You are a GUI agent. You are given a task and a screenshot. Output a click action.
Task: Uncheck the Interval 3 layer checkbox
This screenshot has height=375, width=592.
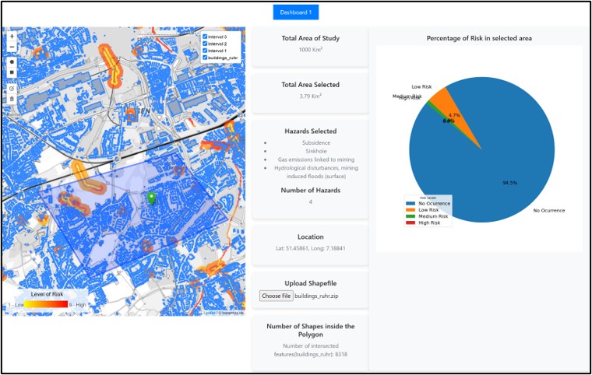coord(205,37)
